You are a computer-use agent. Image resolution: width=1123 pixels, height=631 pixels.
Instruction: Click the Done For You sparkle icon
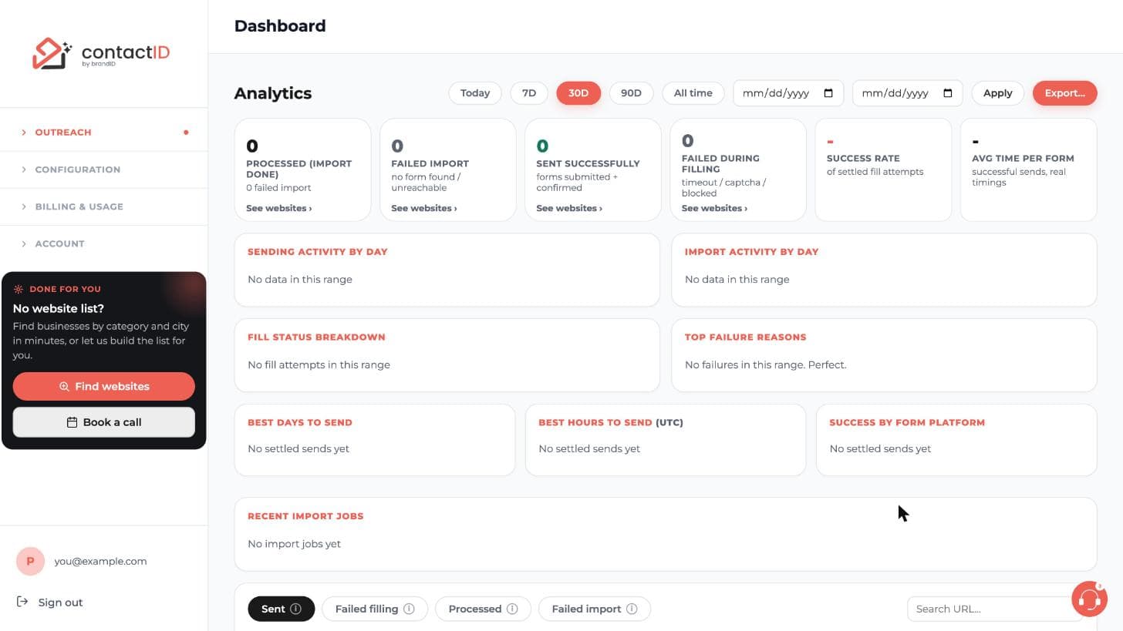19,289
